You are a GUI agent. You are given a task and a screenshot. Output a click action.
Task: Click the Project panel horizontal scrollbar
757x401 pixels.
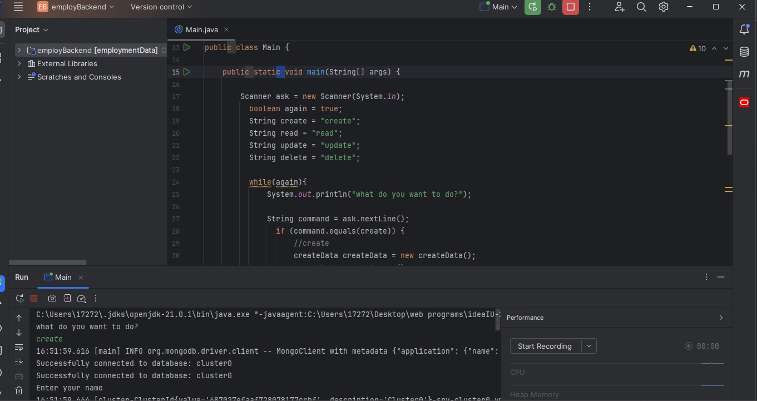[x=47, y=263]
